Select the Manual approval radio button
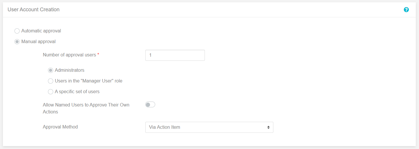The height and width of the screenshot is (149, 419). [x=17, y=42]
